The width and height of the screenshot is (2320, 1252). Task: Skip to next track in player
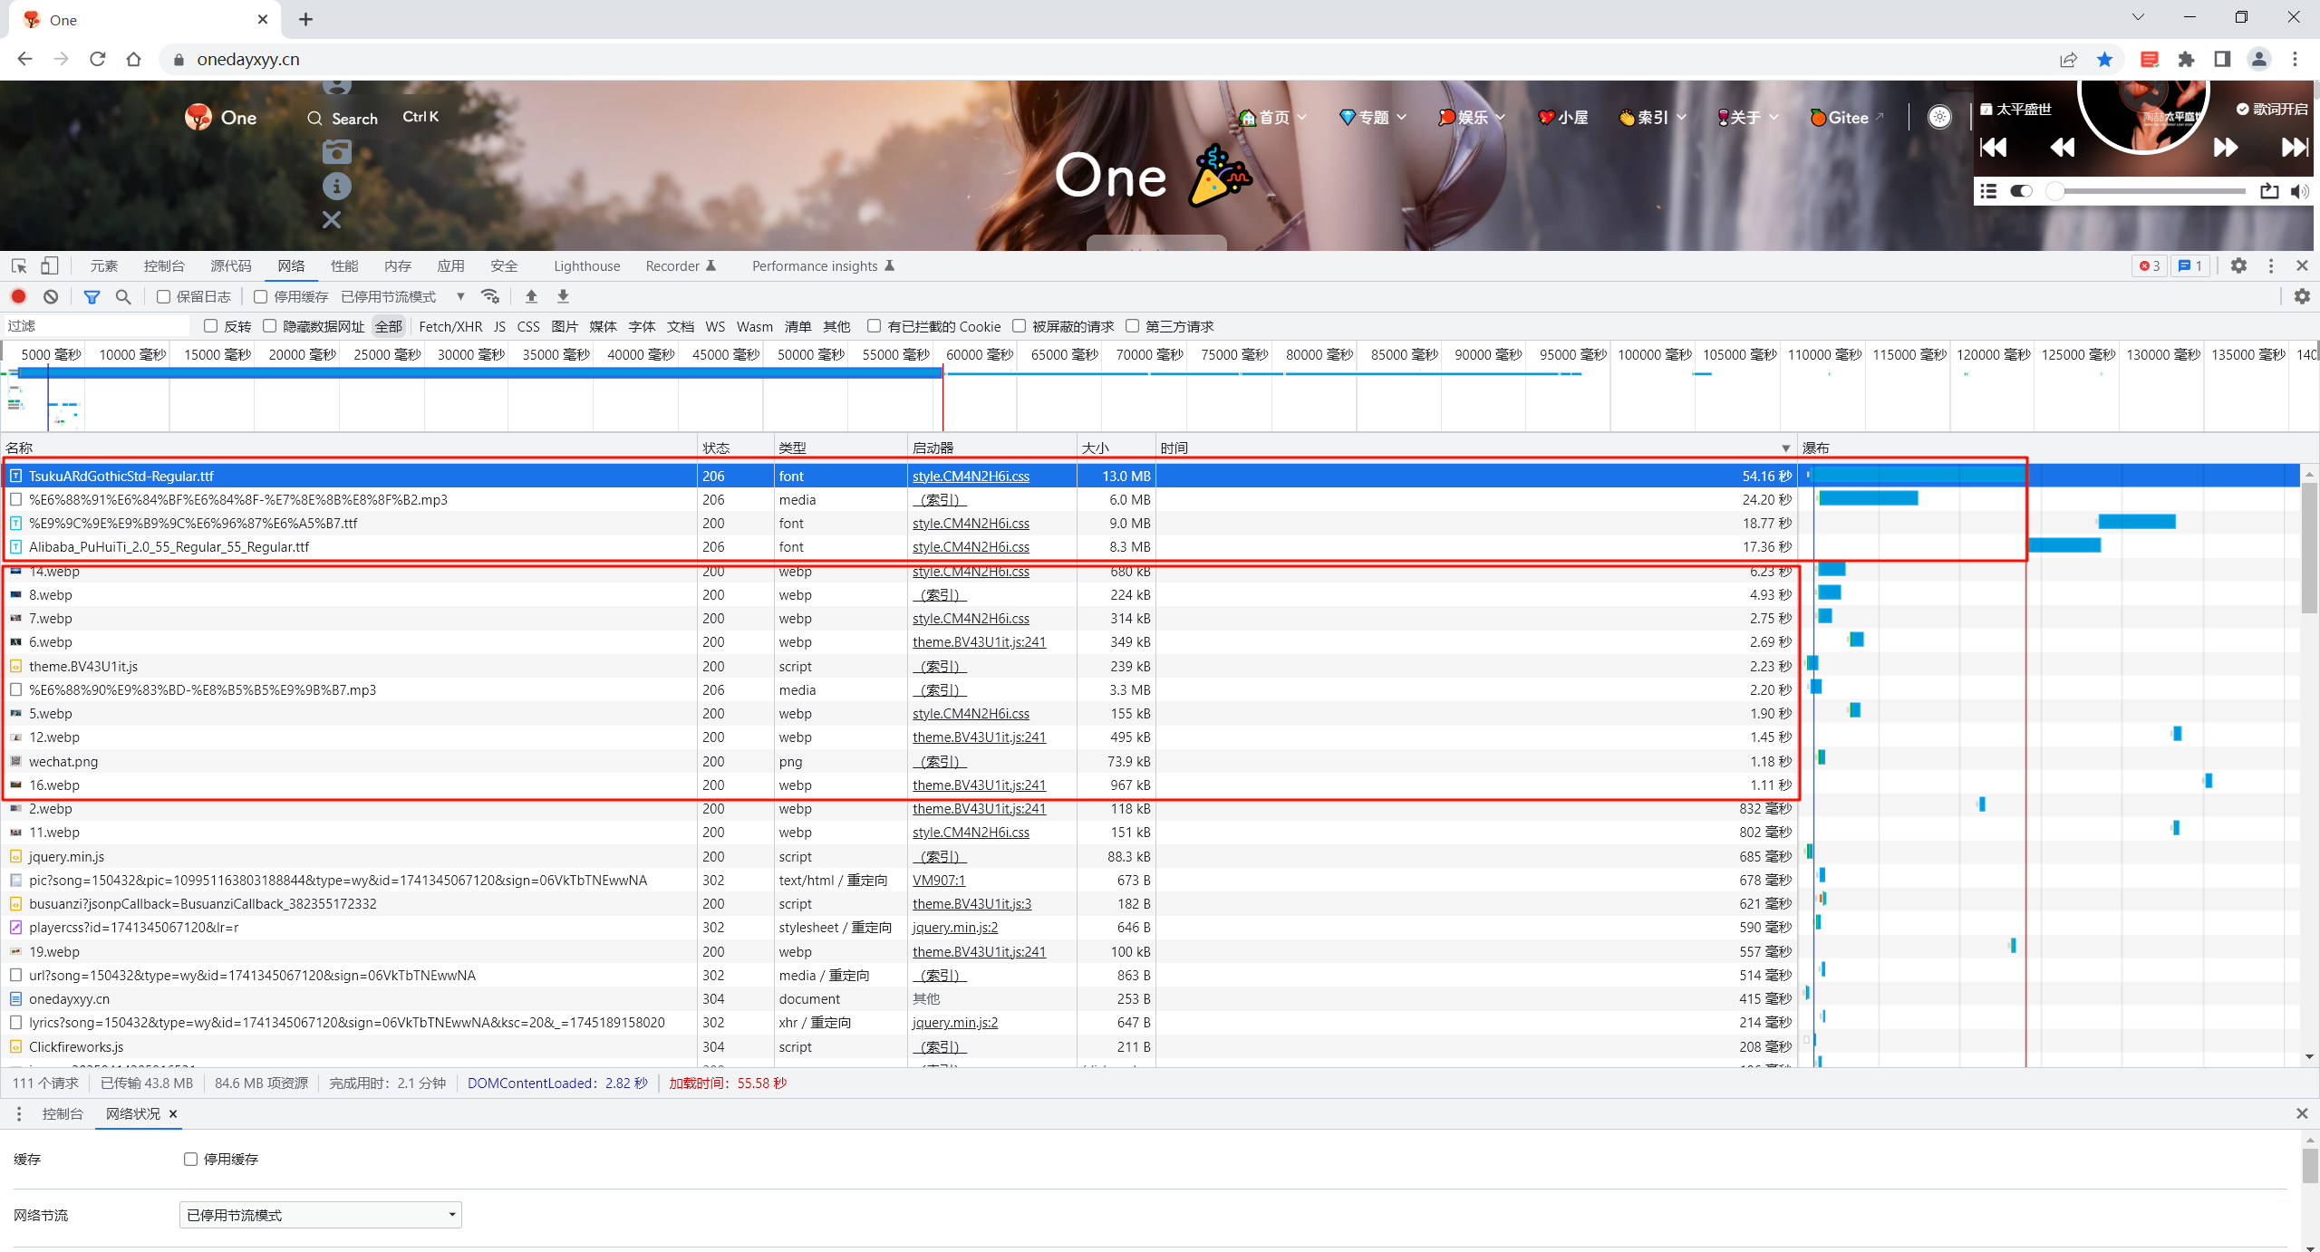pyautogui.click(x=2296, y=147)
